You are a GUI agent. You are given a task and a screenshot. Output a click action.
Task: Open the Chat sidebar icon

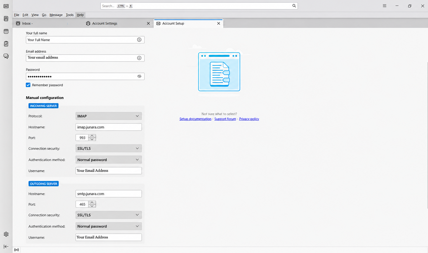tap(6, 56)
